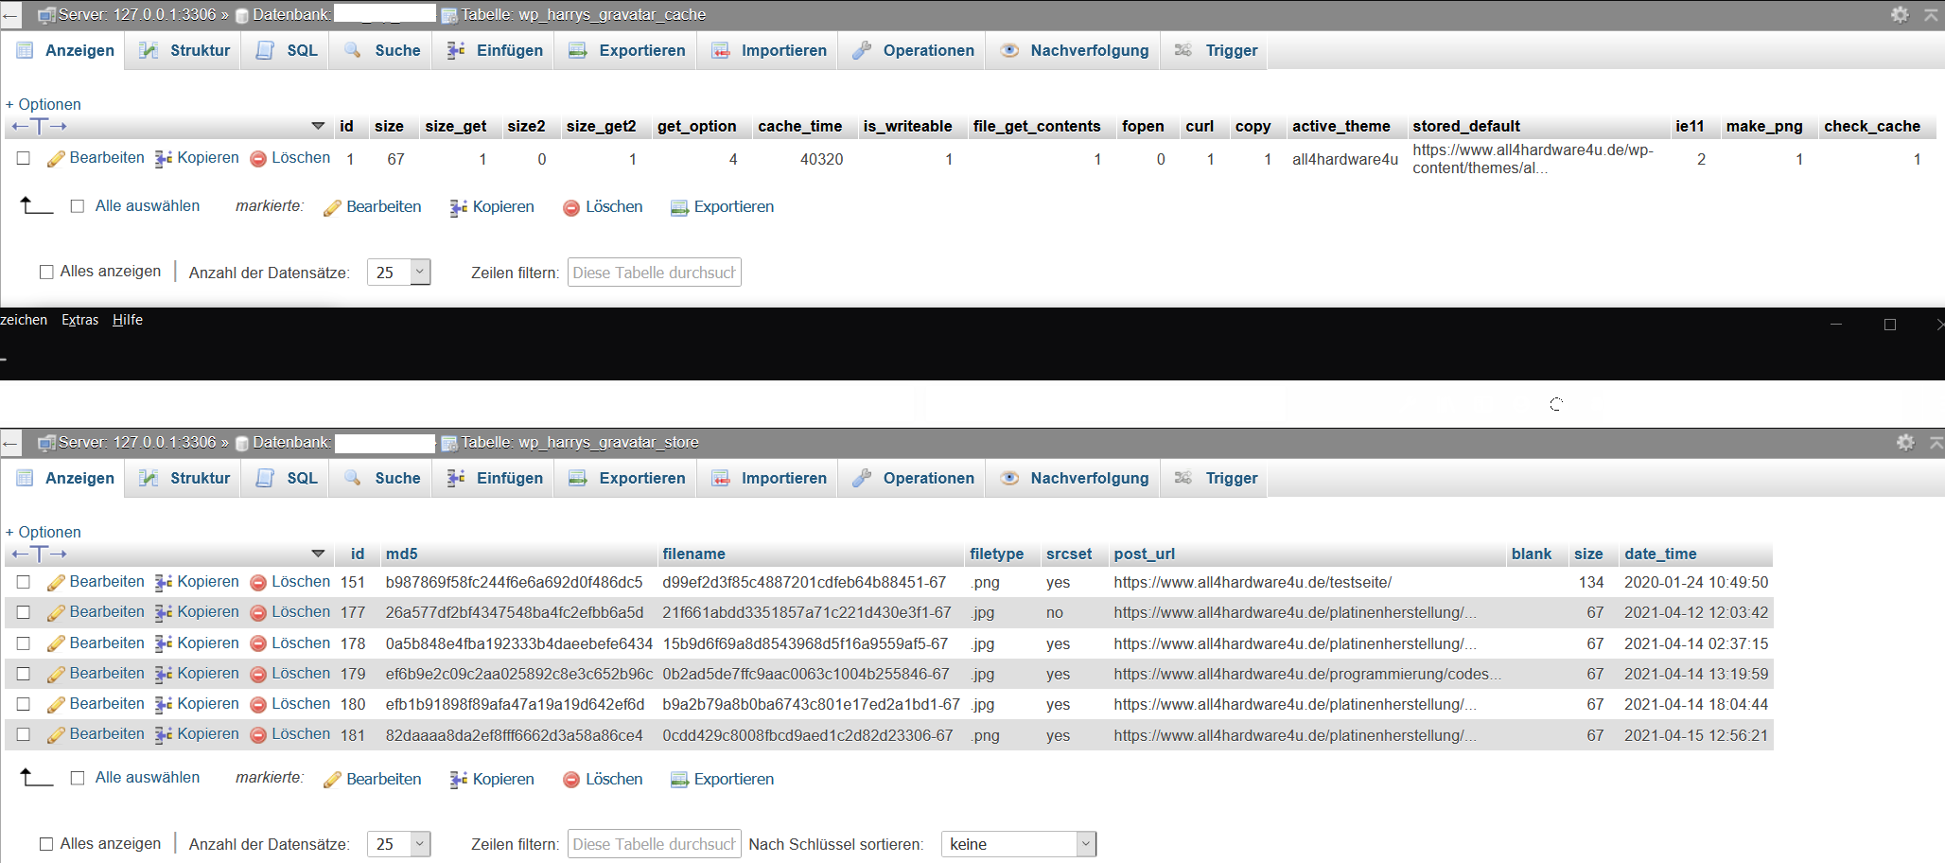The height and width of the screenshot is (863, 1945).
Task: Collapse header arrow in gravatar_cache panel
Action: pyautogui.click(x=1932, y=14)
